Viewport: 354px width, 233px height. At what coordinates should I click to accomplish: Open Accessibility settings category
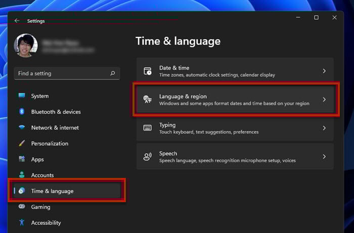tap(67, 222)
